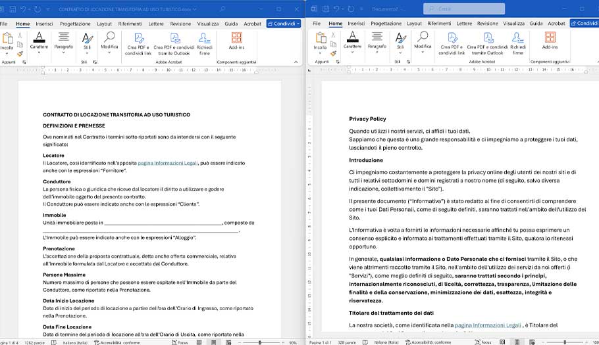Open Stili styles gallery in left window
The height and width of the screenshot is (345, 599).
coord(87,42)
